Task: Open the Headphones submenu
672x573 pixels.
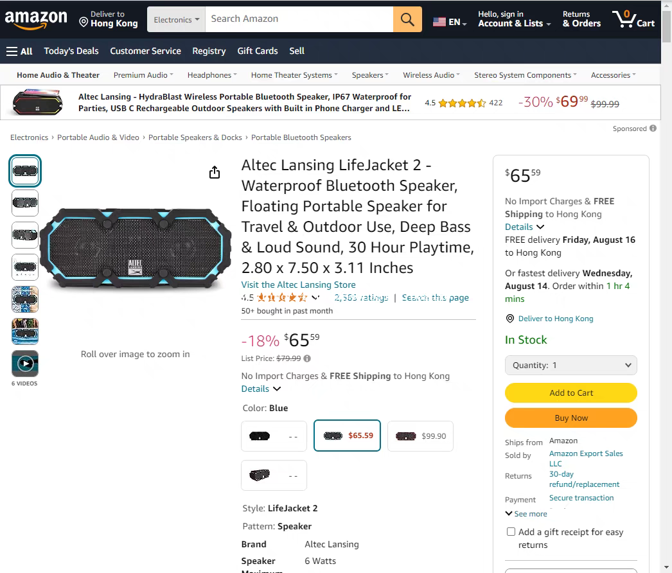Action: 212,75
